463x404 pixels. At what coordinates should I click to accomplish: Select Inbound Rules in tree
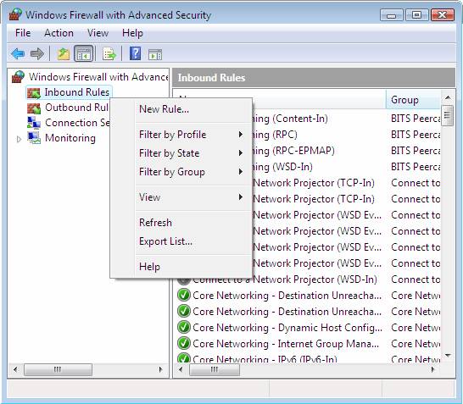coord(77,92)
